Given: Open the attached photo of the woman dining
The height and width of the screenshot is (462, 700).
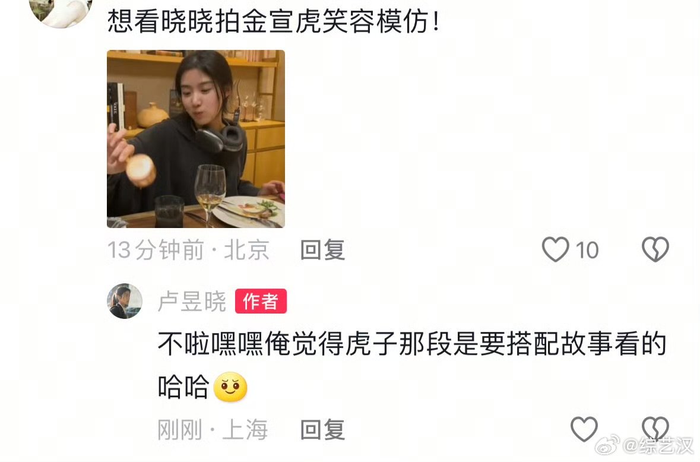Looking at the screenshot, I should click(195, 139).
